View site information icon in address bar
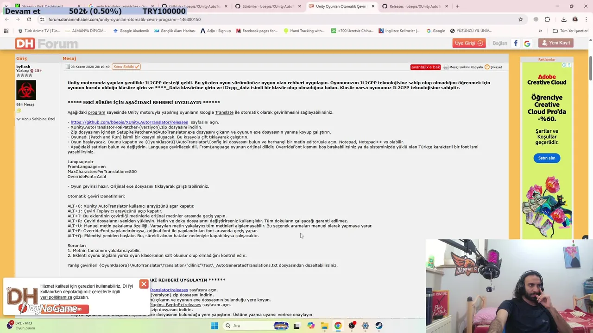593x333 pixels. (42, 19)
